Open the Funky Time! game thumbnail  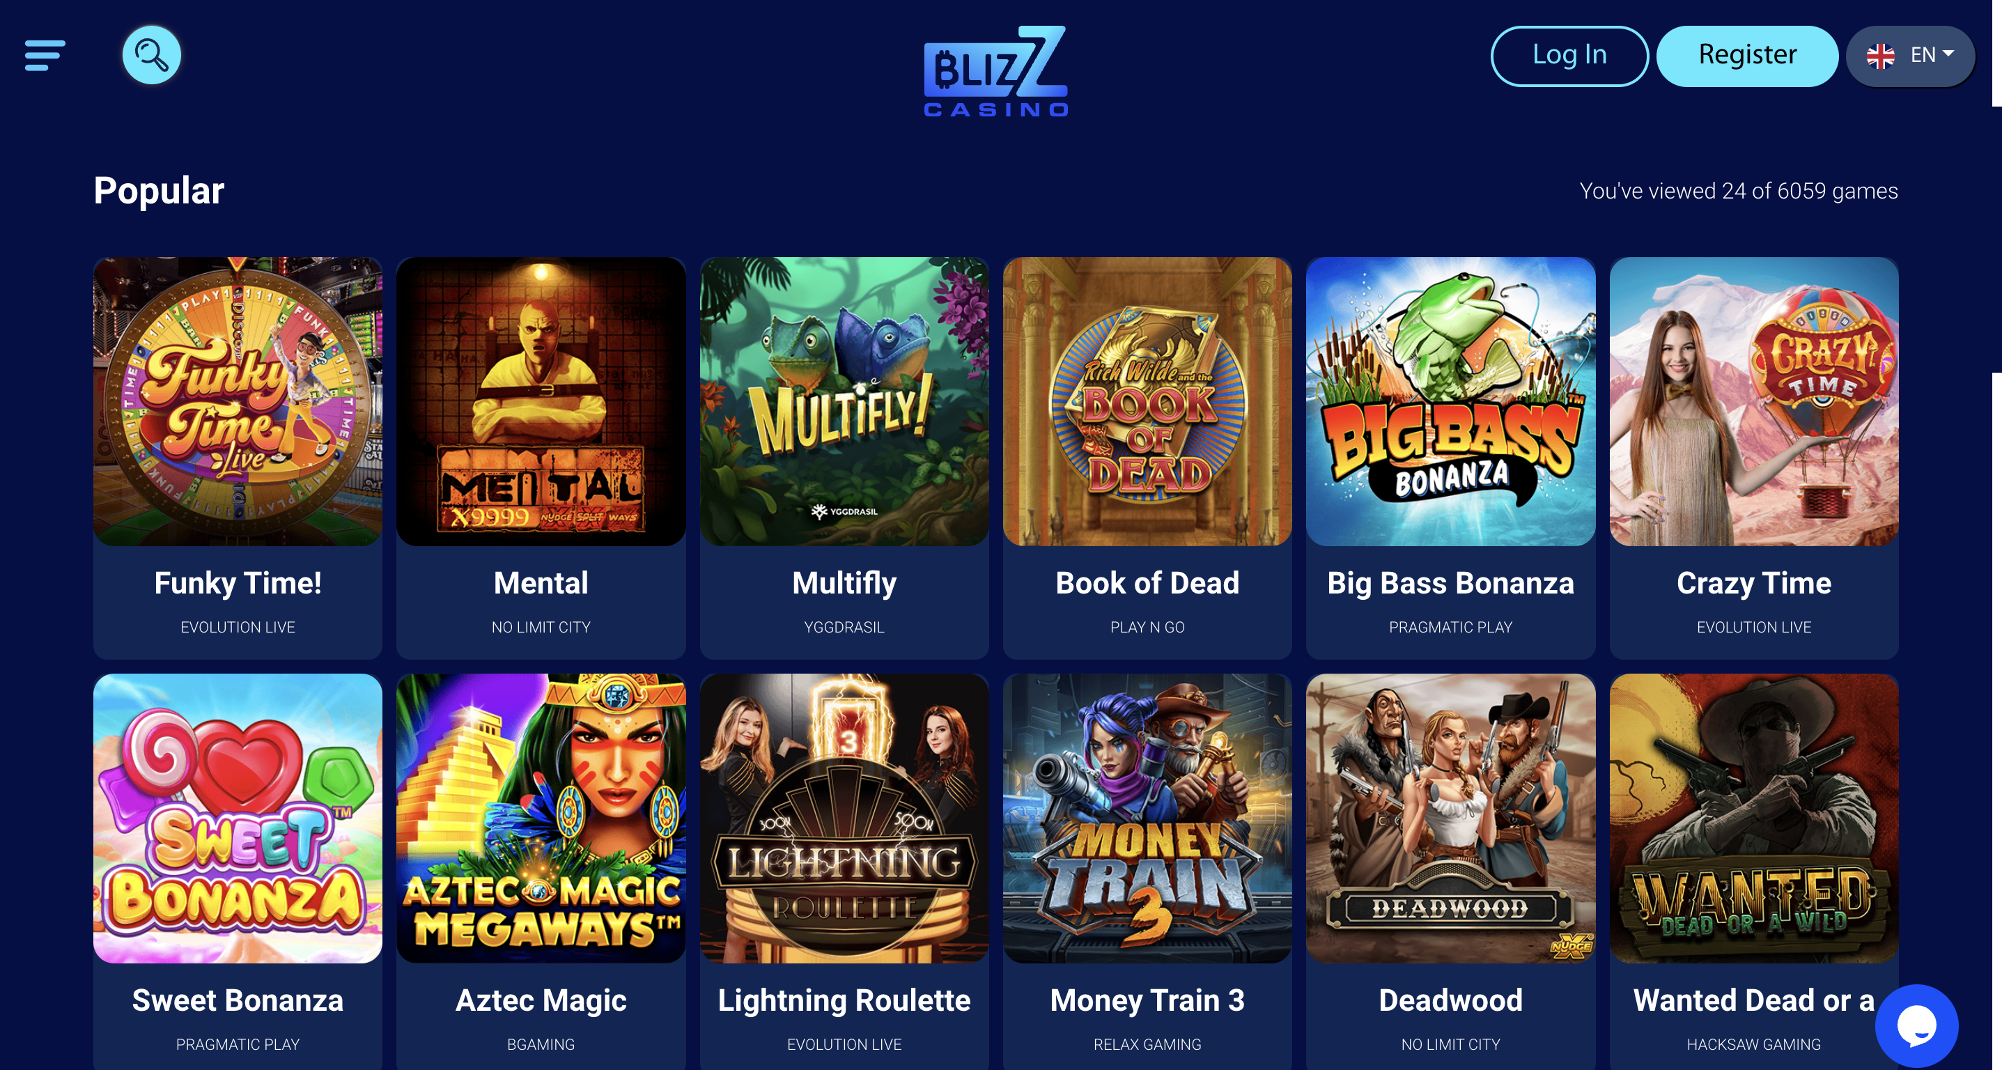pyautogui.click(x=238, y=402)
